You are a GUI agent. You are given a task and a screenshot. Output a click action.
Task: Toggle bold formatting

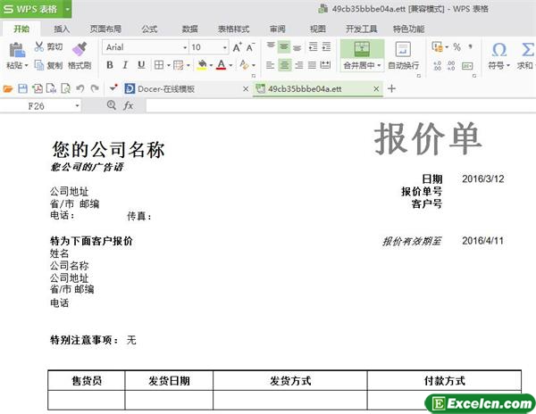coord(110,65)
